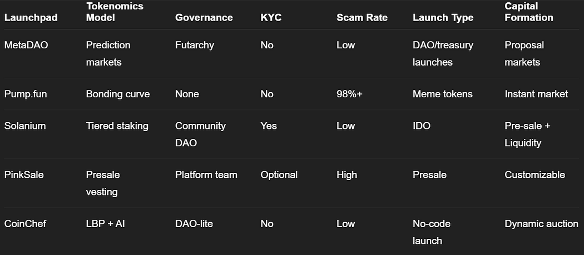584x255 pixels.
Task: Click the Optional KYC cell
Action: point(279,174)
